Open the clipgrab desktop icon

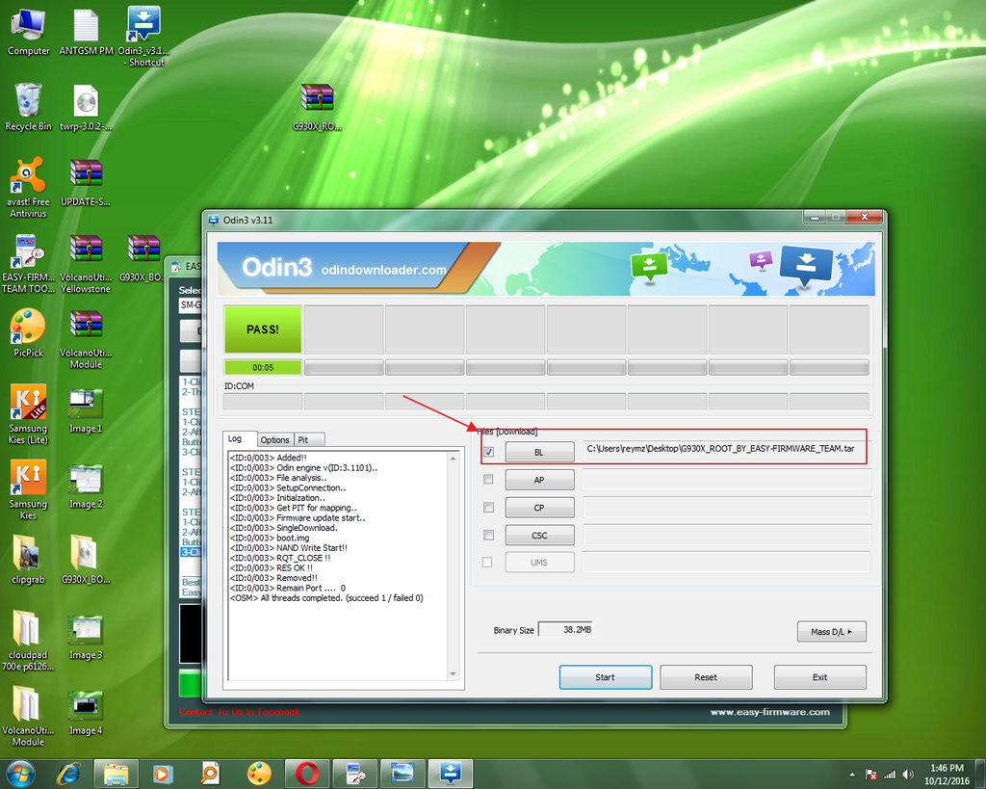pos(28,554)
